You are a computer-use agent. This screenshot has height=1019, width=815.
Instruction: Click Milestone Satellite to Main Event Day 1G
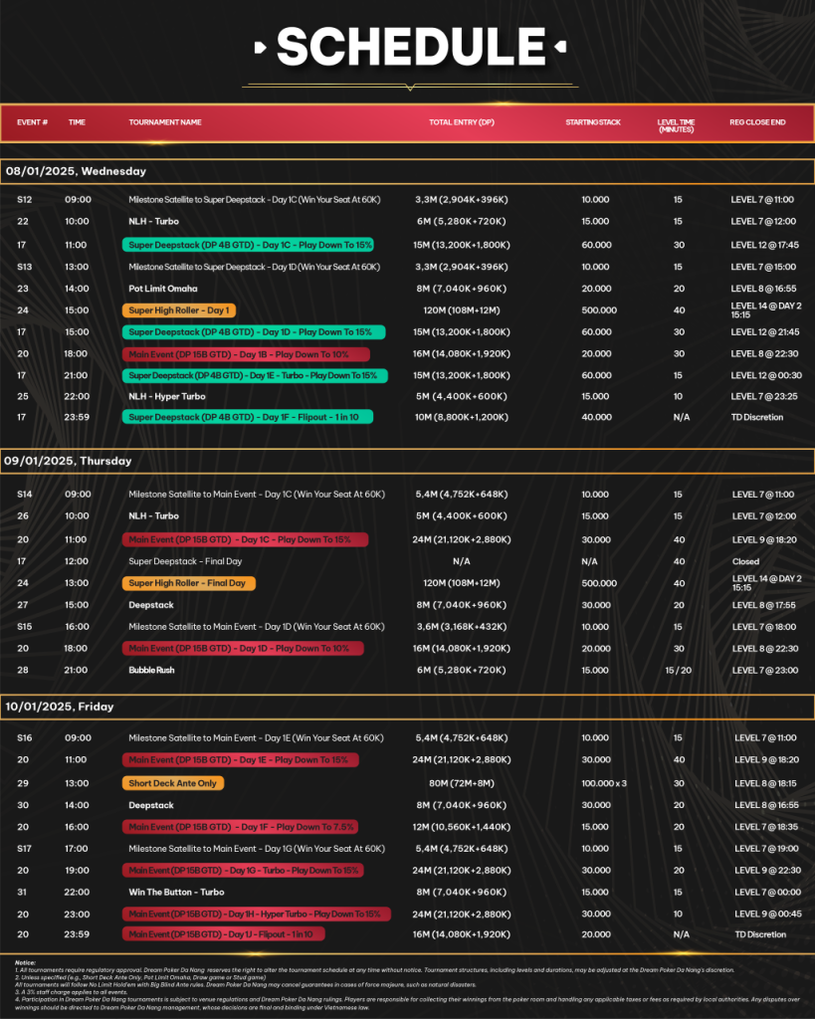point(257,849)
